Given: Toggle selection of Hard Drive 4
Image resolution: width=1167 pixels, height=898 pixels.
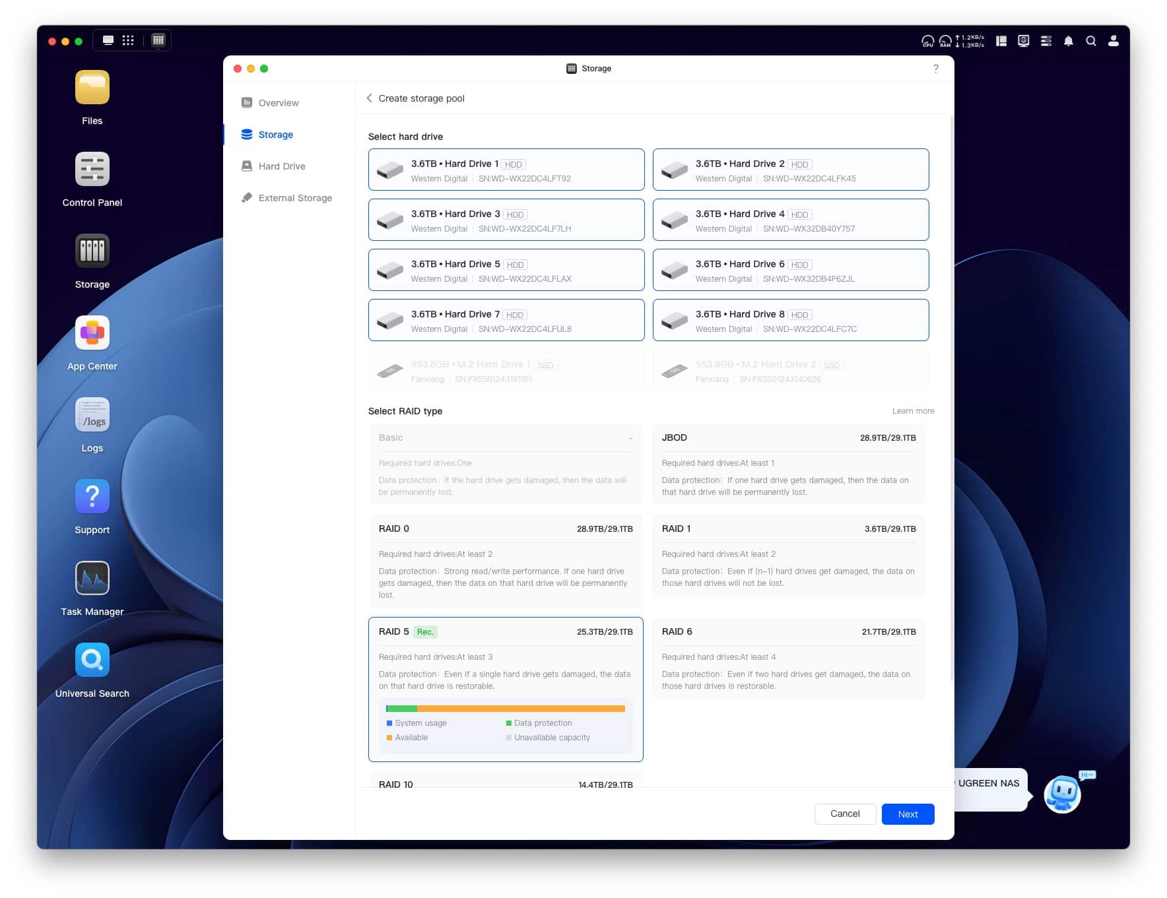Looking at the screenshot, I should [x=791, y=220].
